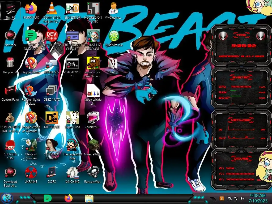Viewport: 272px width, 204px height.
Task: Click the right alien head widget icon
Action: pyautogui.click(x=261, y=36)
